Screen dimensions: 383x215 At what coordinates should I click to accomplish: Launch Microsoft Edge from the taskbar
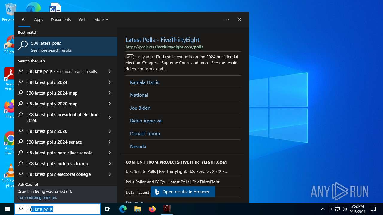(x=123, y=209)
